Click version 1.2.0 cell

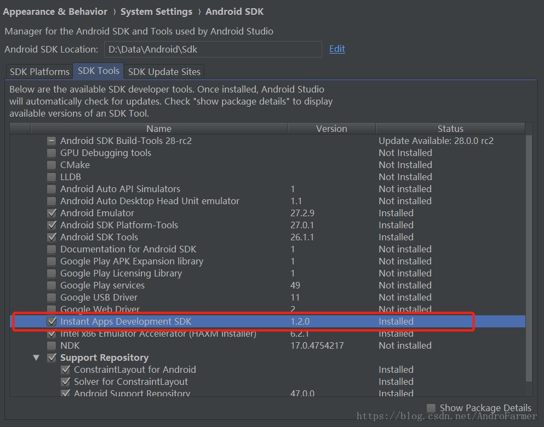[300, 322]
